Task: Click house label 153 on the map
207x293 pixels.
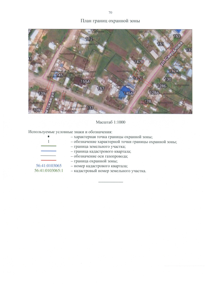Action: click(x=177, y=36)
